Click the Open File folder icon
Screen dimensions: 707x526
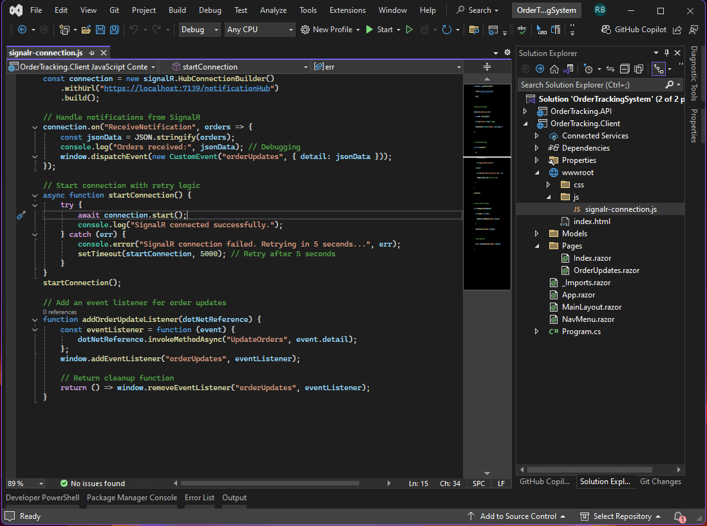click(87, 30)
